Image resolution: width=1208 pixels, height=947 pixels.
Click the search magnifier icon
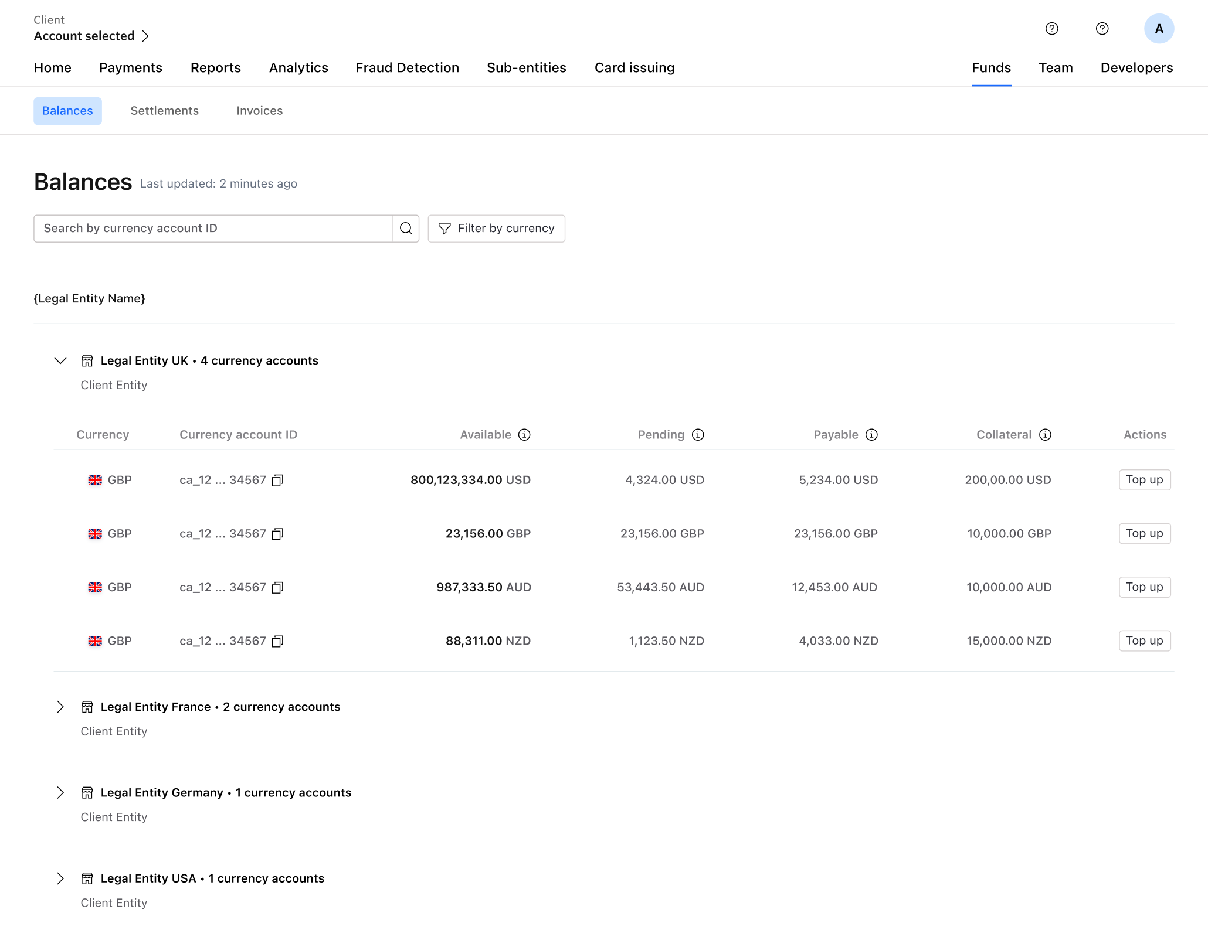tap(406, 229)
